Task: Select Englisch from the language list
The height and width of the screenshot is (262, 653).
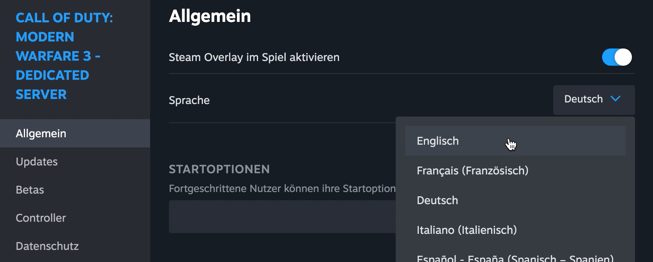Action: click(x=438, y=141)
